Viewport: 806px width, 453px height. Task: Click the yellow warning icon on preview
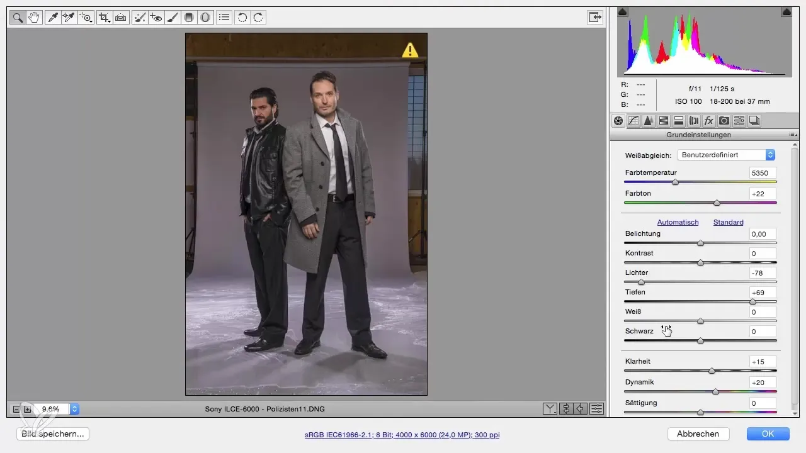tap(410, 50)
